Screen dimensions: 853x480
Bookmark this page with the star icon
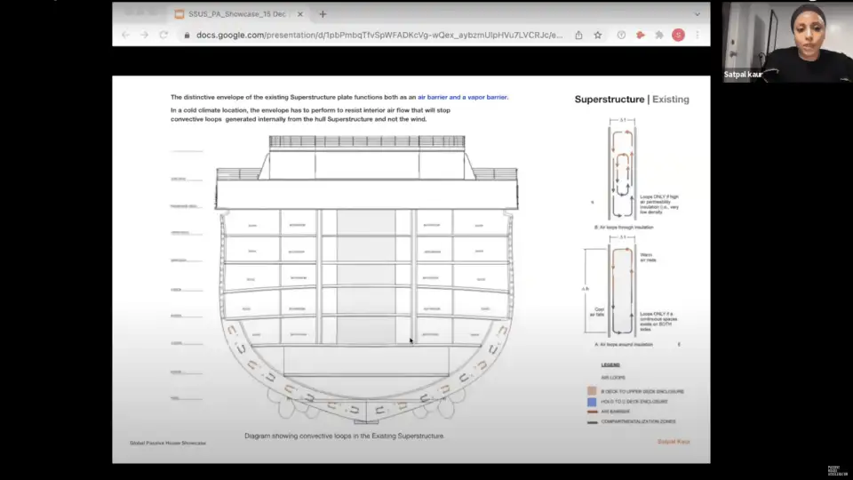coord(598,35)
